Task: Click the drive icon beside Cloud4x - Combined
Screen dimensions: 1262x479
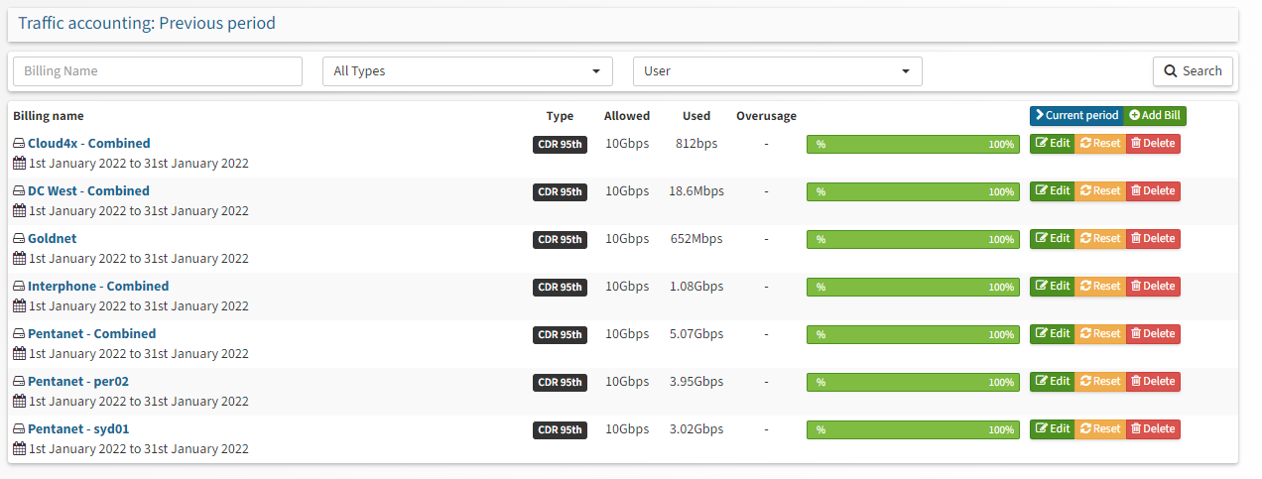Action: (x=19, y=144)
